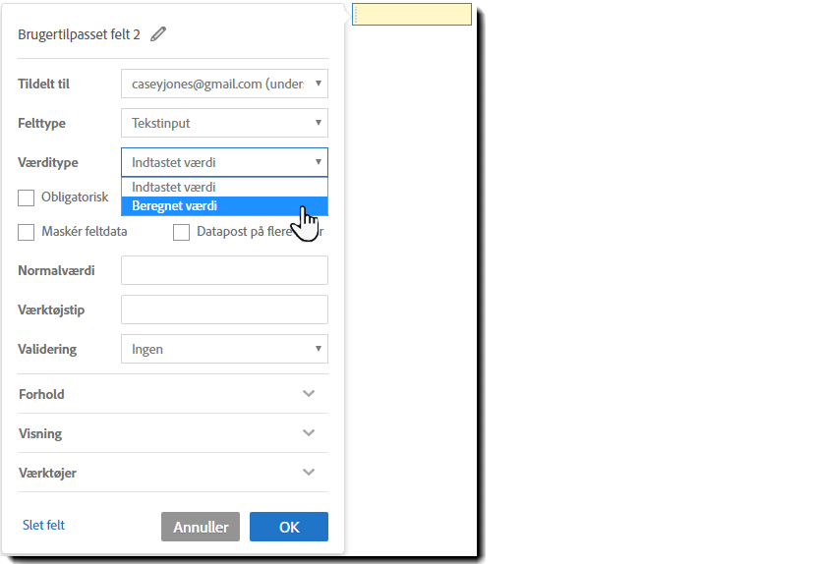
Task: Click the pencil icon to rename field
Action: pyautogui.click(x=158, y=34)
